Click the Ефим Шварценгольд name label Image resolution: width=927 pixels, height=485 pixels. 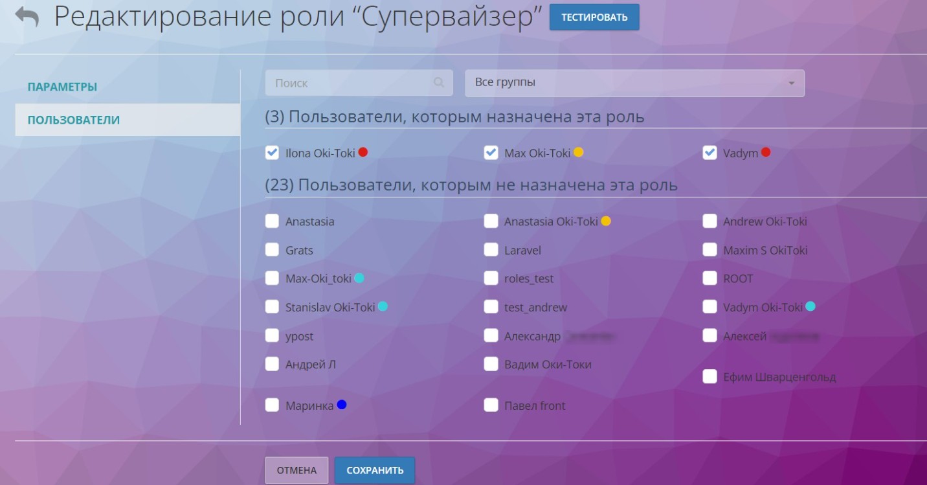point(779,377)
